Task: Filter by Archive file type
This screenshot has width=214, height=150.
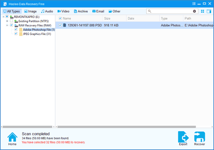Action: [x=81, y=11]
